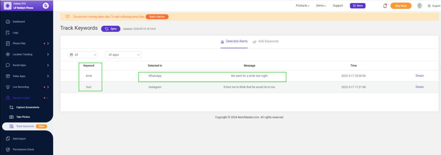Viewport: 441px width, 155px height.
Task: Click the Location Tracking target icon
Action: (x=7, y=54)
